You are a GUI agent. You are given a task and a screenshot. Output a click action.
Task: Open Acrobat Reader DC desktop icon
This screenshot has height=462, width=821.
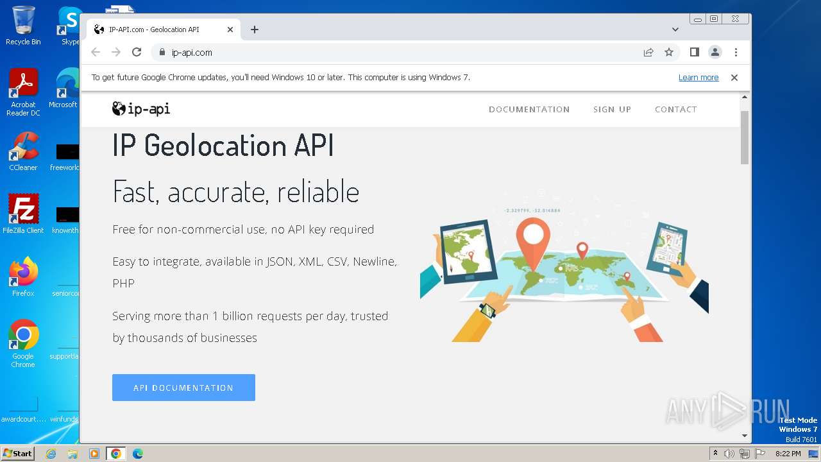23,92
